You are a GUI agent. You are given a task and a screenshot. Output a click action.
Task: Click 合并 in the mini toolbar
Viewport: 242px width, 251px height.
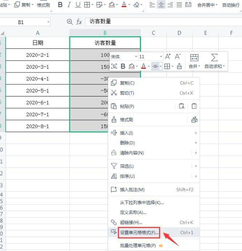coord(194,61)
